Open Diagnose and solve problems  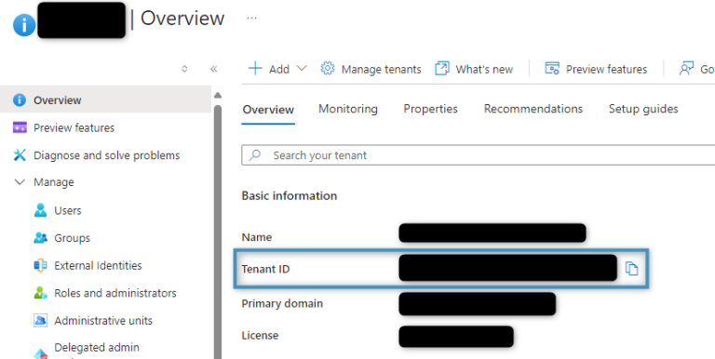(x=106, y=155)
